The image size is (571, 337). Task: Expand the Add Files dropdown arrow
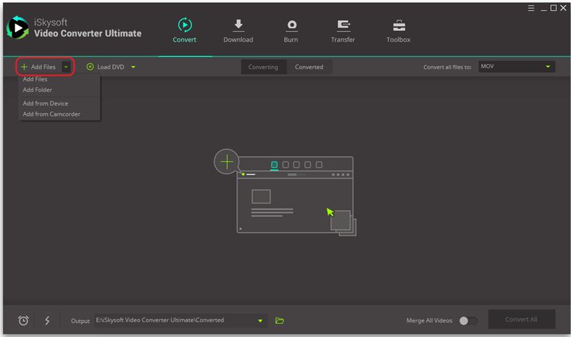coord(66,67)
